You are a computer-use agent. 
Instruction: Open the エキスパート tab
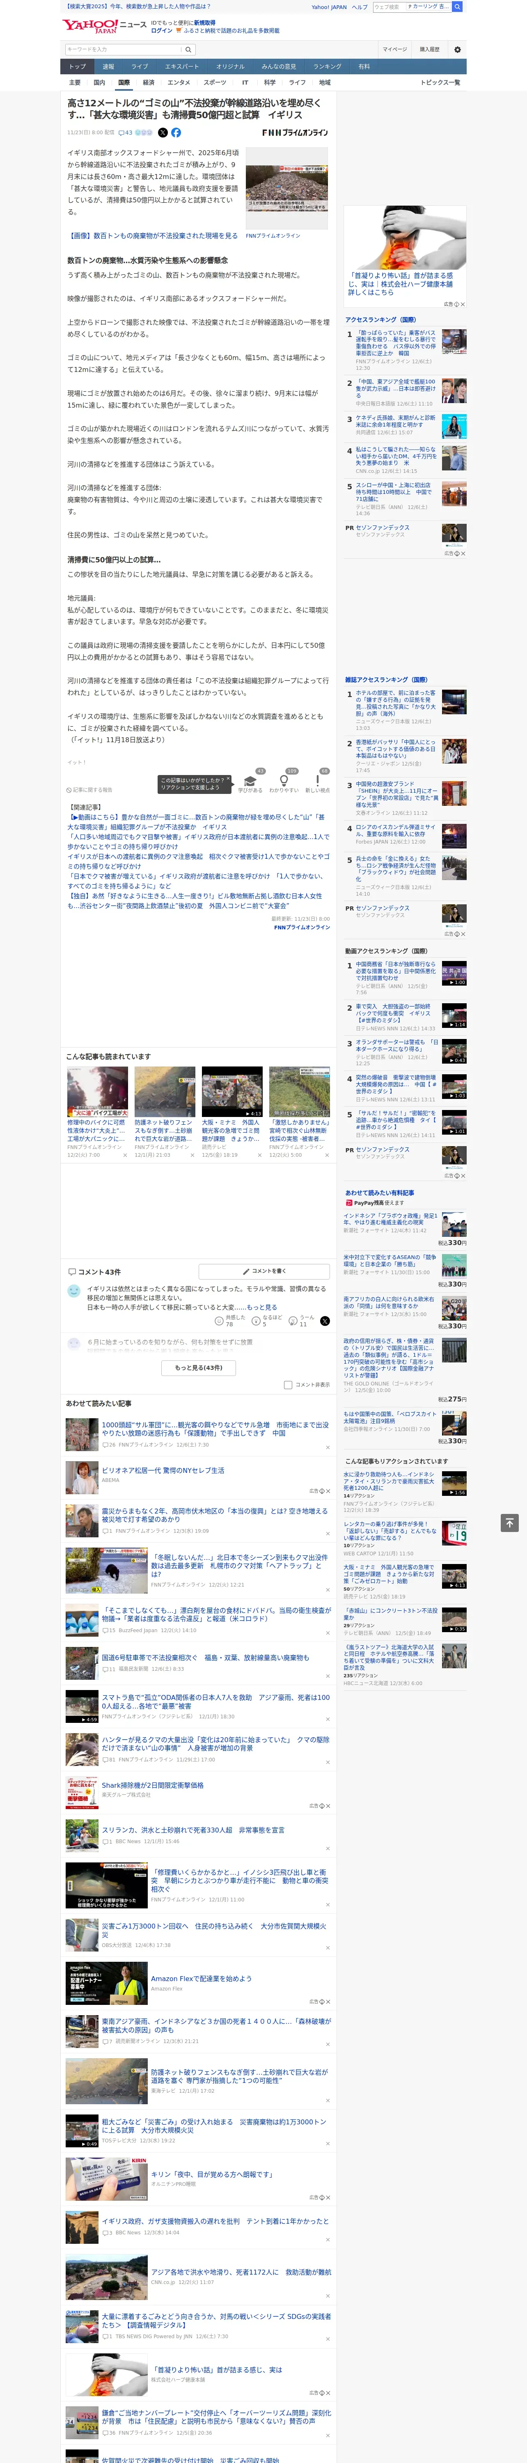click(182, 67)
